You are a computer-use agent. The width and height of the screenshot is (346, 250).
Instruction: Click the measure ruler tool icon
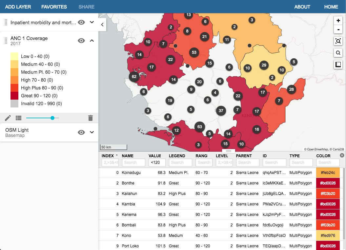[338, 65]
